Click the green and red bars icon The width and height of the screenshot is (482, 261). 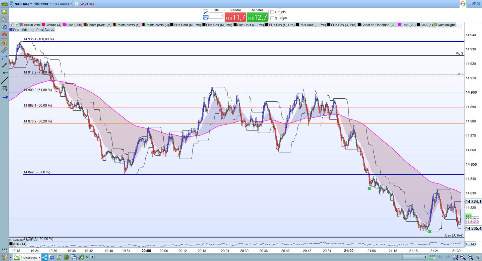66,257
